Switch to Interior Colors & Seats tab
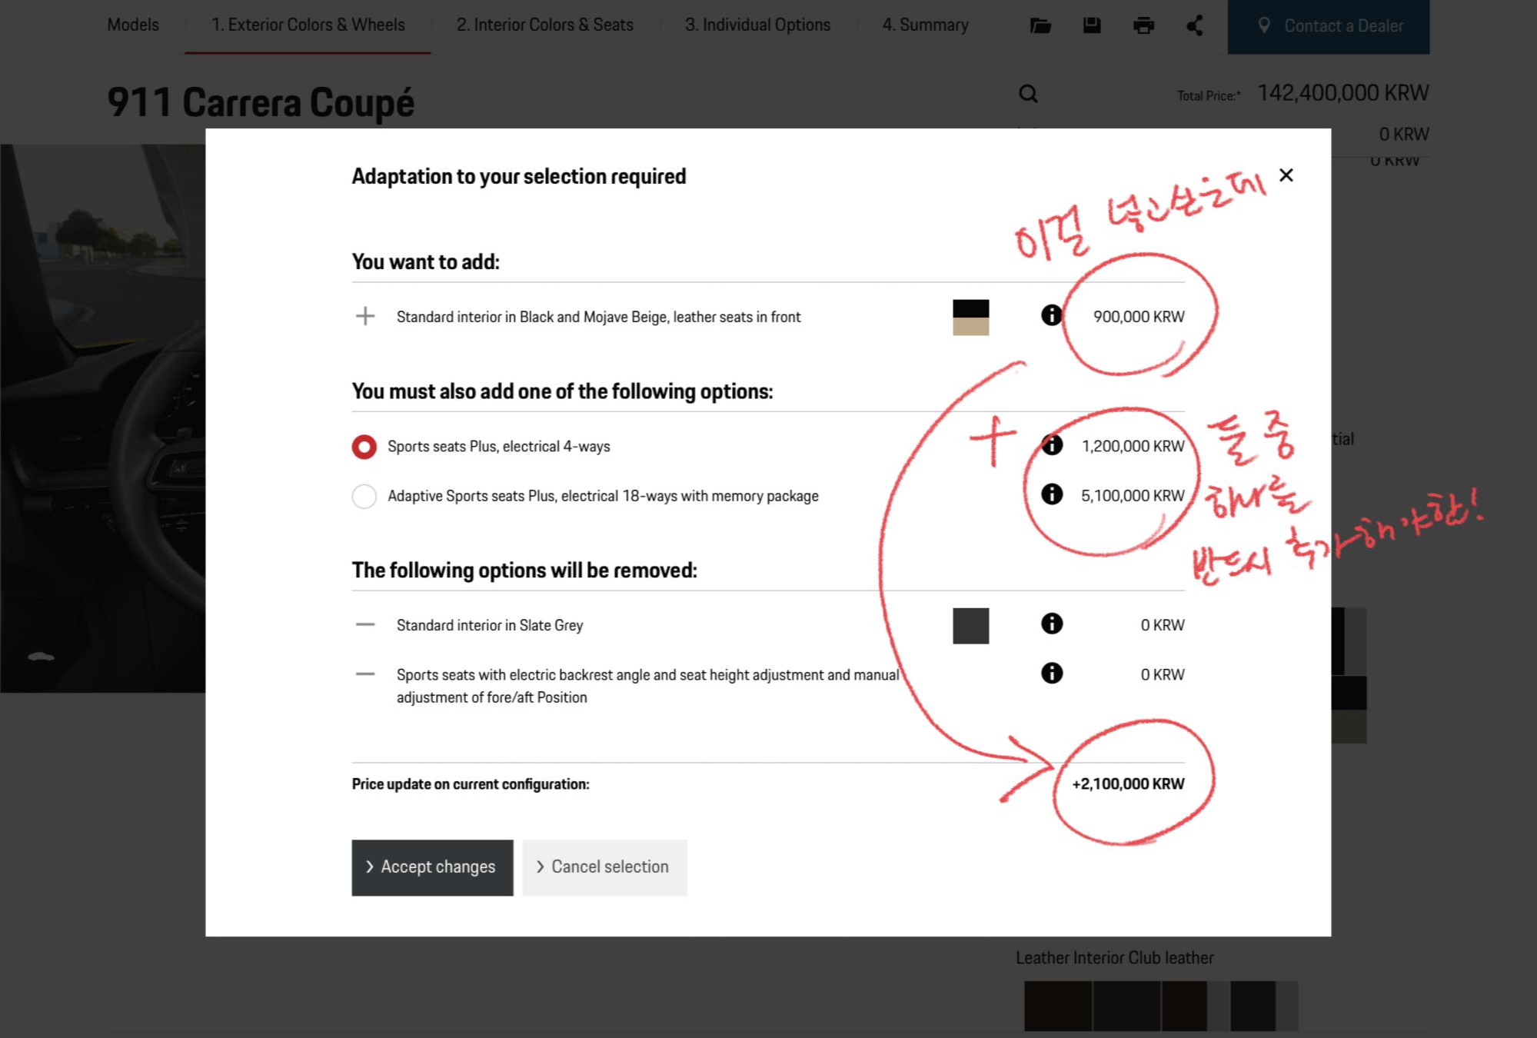 (x=544, y=25)
